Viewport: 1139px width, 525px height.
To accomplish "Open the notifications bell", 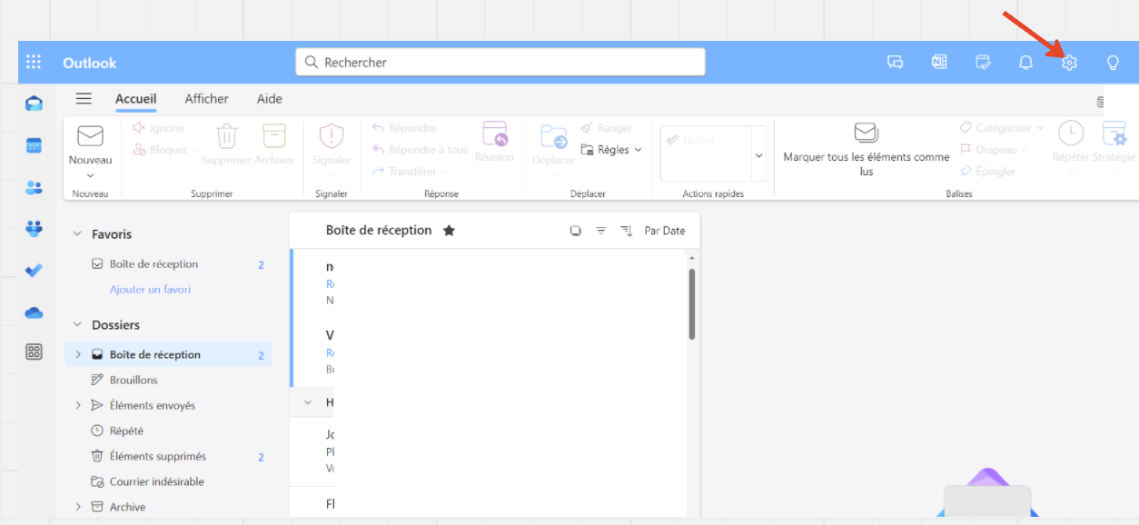I will tap(1025, 63).
